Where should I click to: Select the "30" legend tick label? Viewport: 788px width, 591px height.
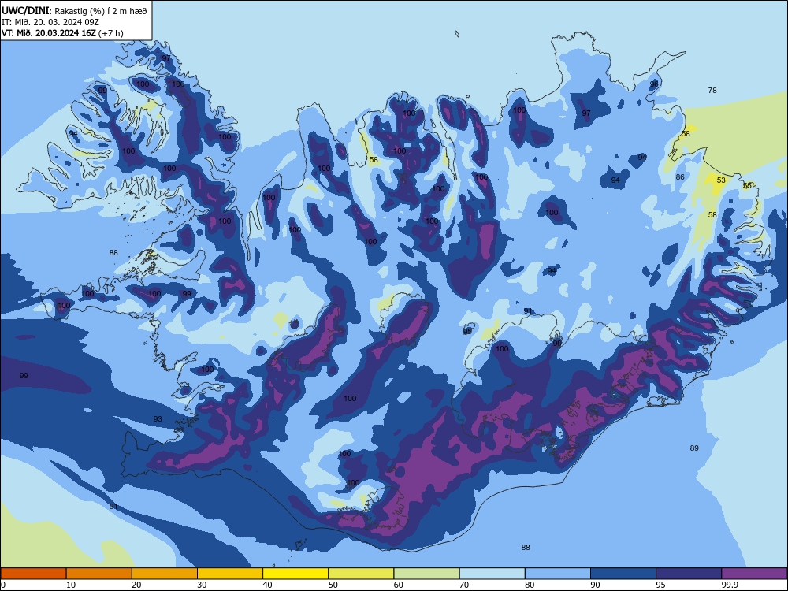tap(202, 585)
